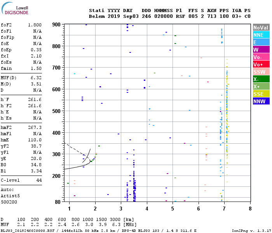The image size is (272, 233).
Task: Click the hmE value 110.0
Action: tap(35, 140)
